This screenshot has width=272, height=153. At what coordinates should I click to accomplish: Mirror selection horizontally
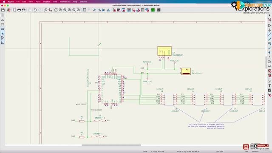[108, 10]
